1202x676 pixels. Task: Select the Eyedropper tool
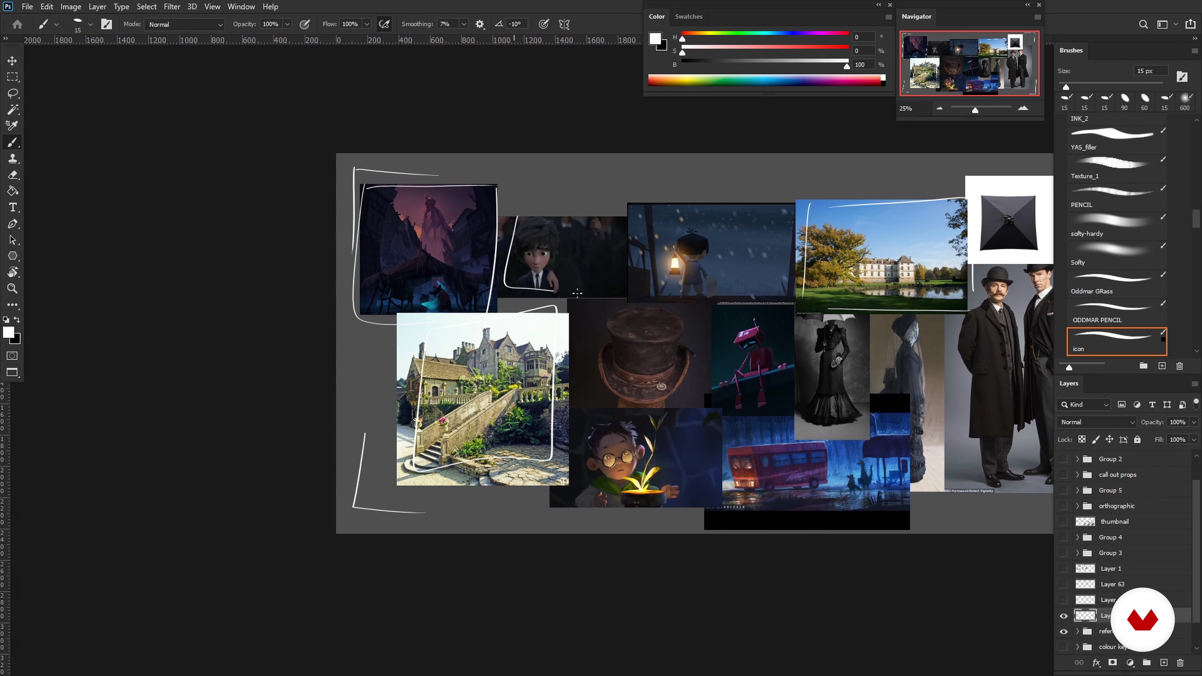(x=13, y=125)
